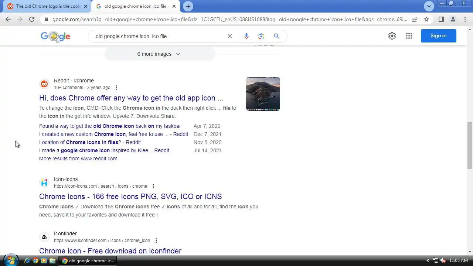This screenshot has height=266, width=473.
Task: Click the page vertical scrollbar thumb
Action: point(470,145)
